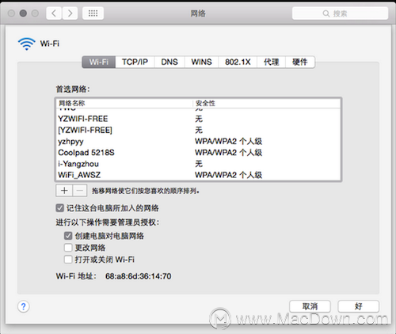Select Coolpad 5218S in network list
Image resolution: width=396 pixels, height=334 pixels.
point(198,153)
